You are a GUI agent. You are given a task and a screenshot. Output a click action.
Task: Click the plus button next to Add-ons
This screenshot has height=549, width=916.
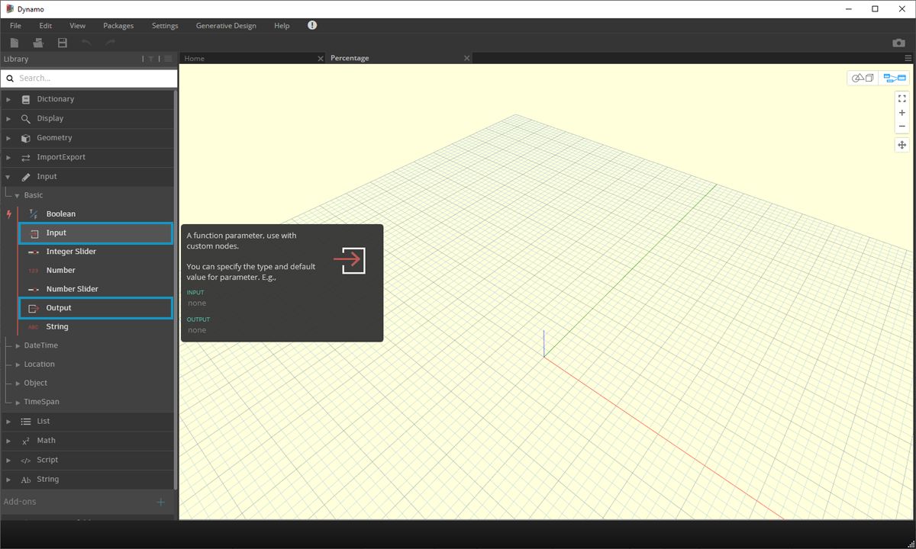tap(160, 502)
